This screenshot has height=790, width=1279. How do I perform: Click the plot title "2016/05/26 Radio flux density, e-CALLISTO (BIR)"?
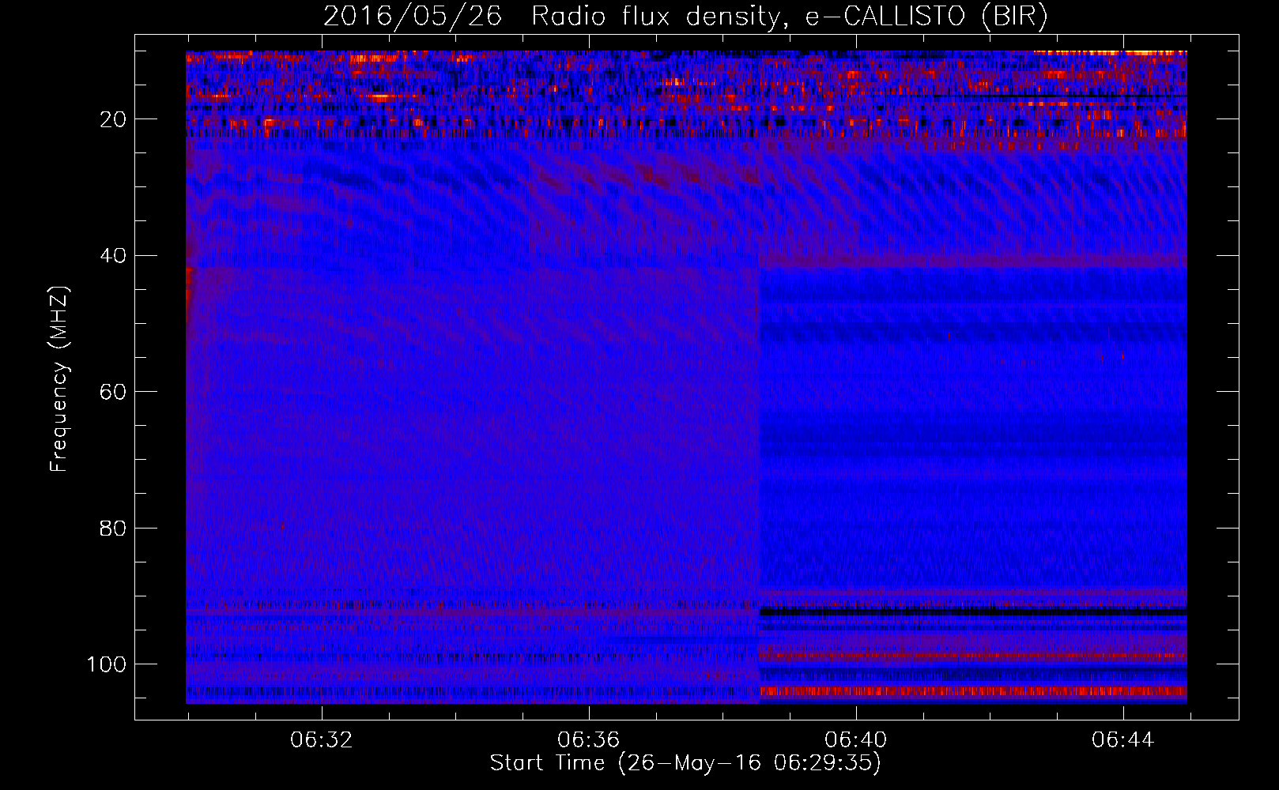685,16
